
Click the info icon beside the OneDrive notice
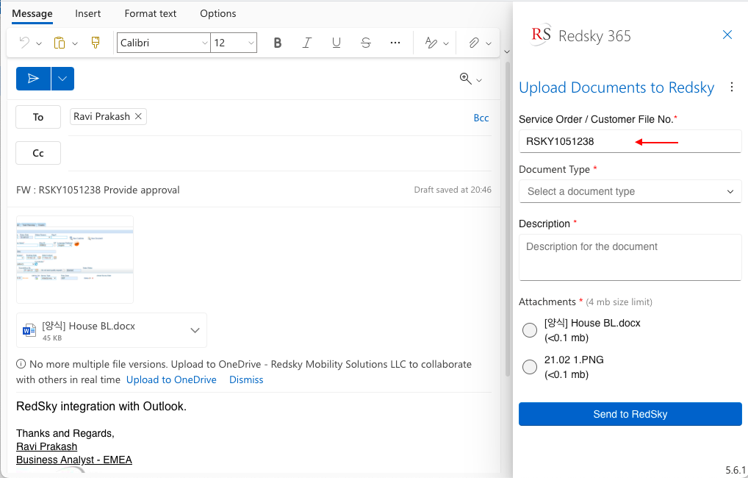coord(21,364)
